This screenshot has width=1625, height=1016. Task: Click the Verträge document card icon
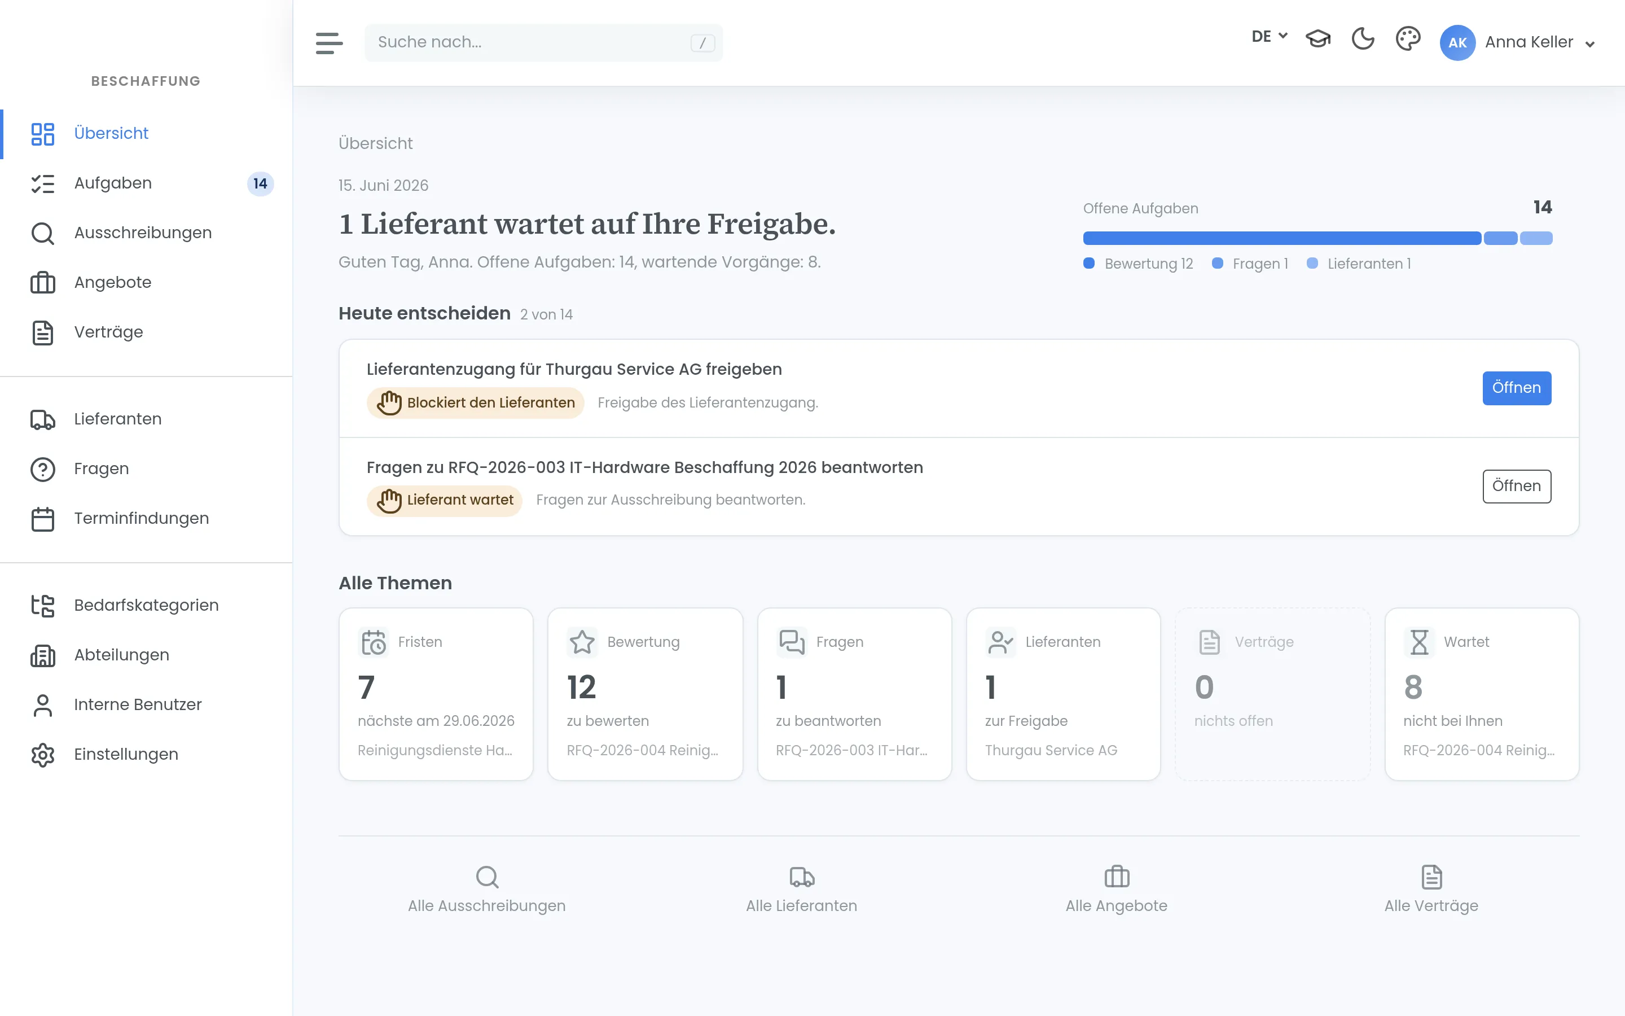(x=1209, y=642)
